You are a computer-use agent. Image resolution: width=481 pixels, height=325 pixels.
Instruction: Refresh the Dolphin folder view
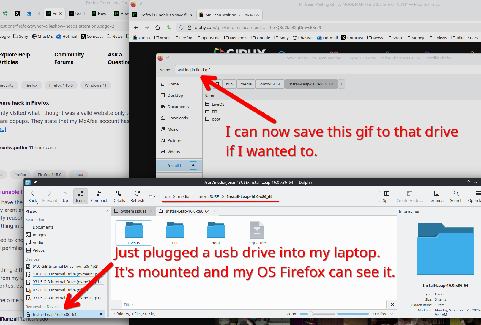pyautogui.click(x=137, y=196)
